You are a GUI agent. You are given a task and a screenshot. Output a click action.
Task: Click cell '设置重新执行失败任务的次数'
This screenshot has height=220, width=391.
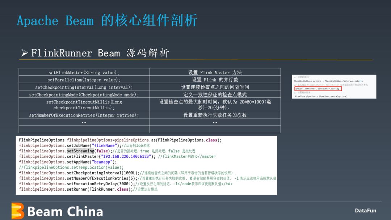[215, 115]
